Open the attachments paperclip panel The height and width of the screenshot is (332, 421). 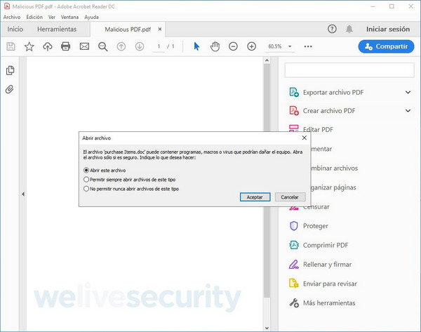(x=10, y=89)
